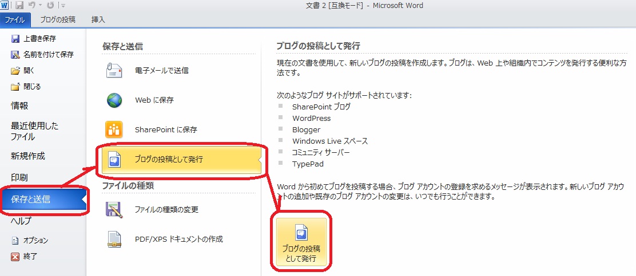Open the ファイル tab
Viewport: 636px width, 276px height.
click(x=15, y=19)
